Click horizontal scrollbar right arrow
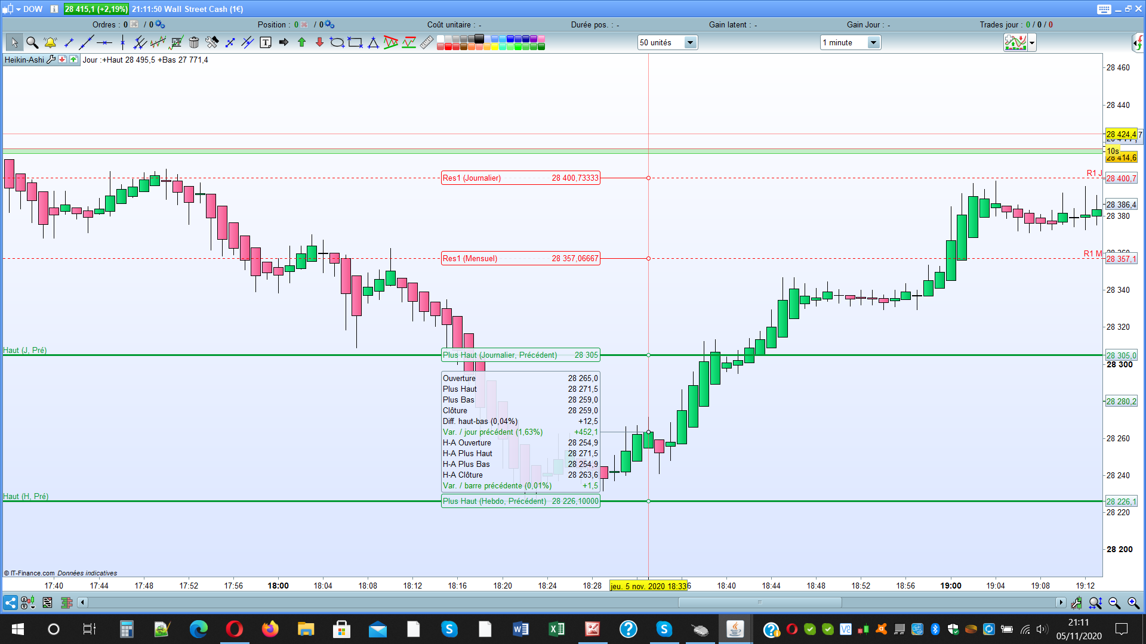This screenshot has height=644, width=1146. 1061,602
